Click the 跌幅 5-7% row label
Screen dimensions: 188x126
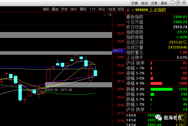[135, 100]
